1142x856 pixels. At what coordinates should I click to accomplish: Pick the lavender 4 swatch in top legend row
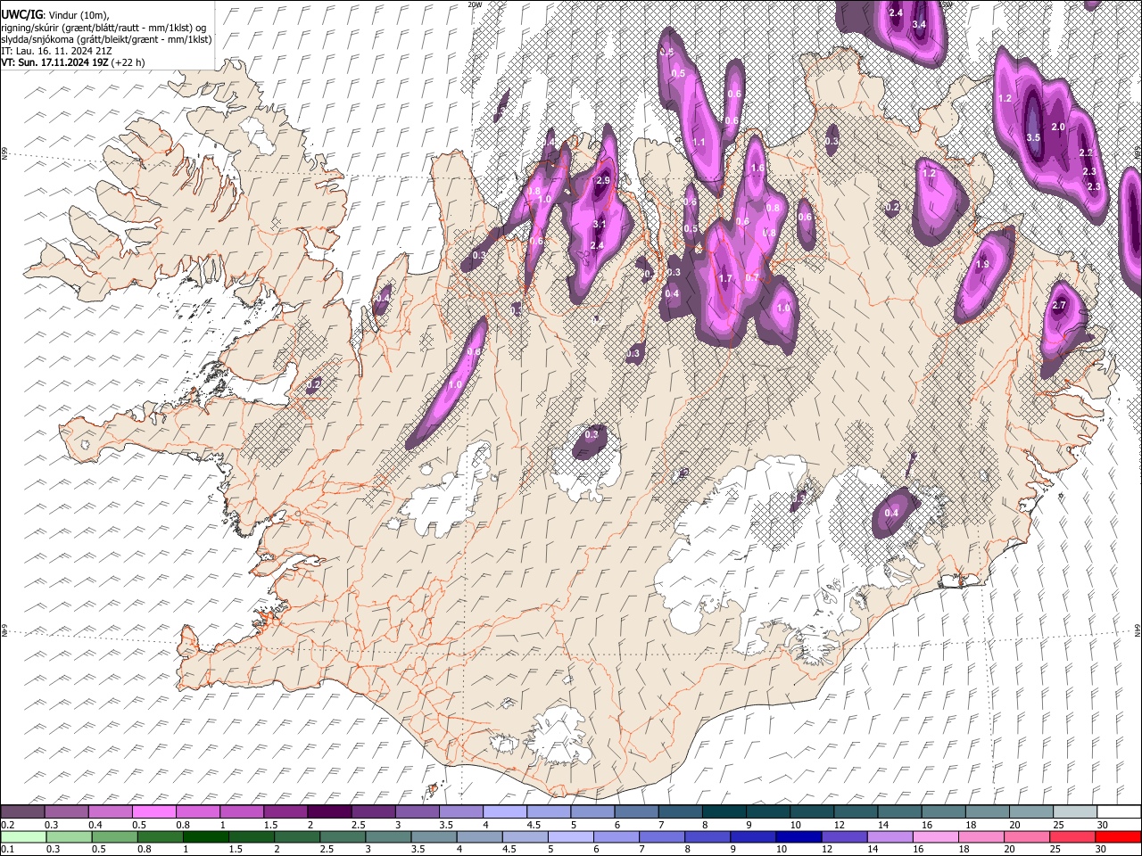505,811
